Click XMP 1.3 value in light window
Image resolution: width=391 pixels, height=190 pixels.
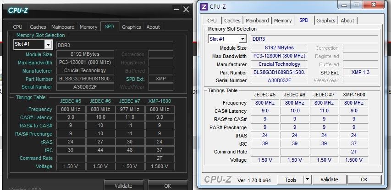360,72
